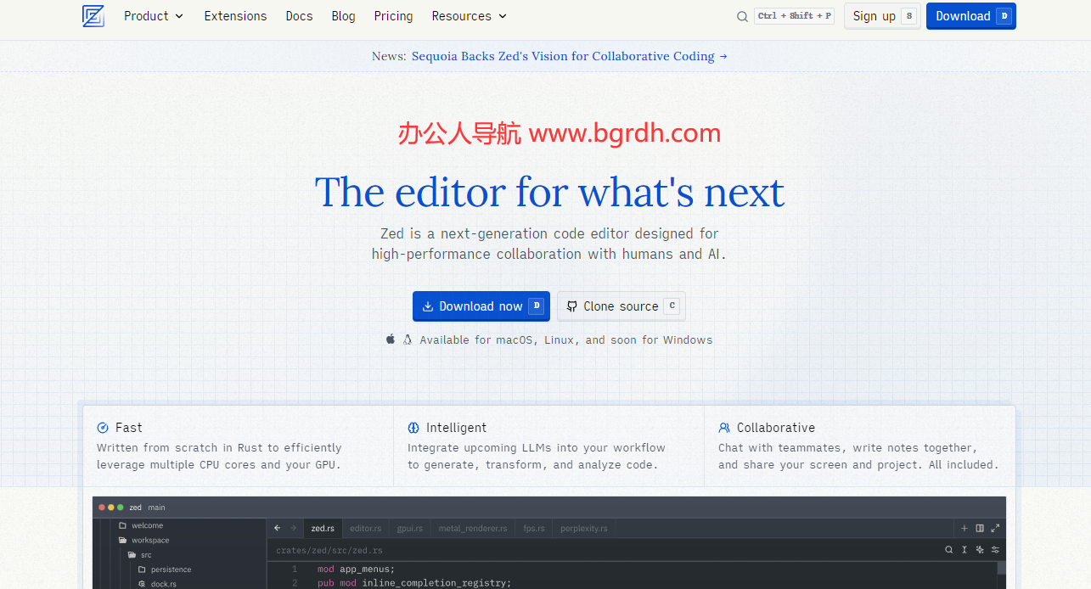
Task: Click the back arrow in the editor tab bar
Action: click(278, 528)
